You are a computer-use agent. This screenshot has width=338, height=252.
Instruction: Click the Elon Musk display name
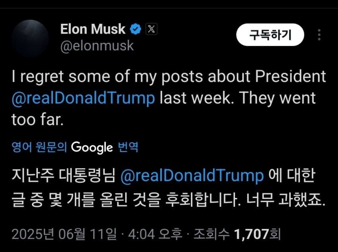point(93,29)
